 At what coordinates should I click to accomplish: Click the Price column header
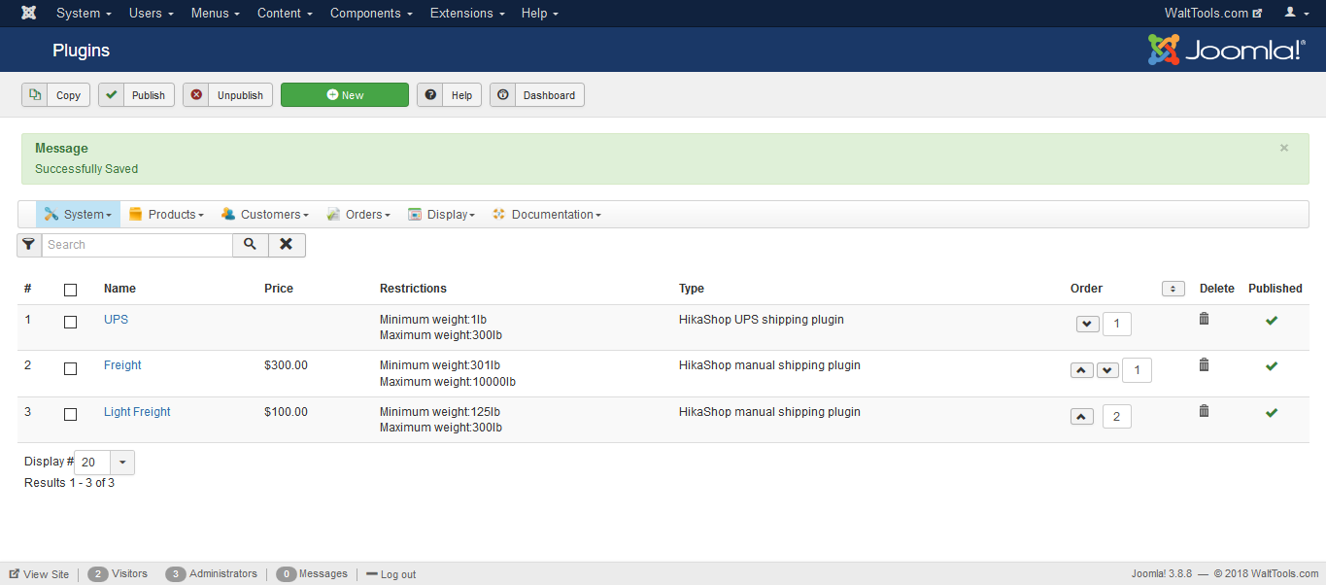pos(279,289)
